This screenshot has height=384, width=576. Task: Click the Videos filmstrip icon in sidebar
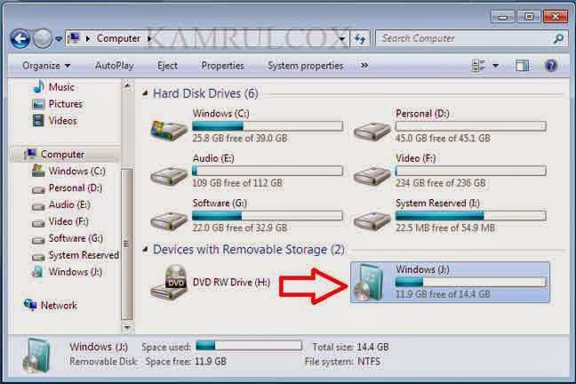[38, 121]
